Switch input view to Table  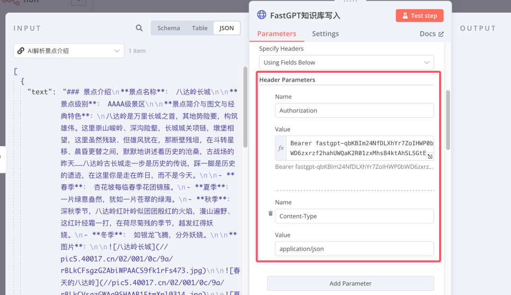coord(200,28)
